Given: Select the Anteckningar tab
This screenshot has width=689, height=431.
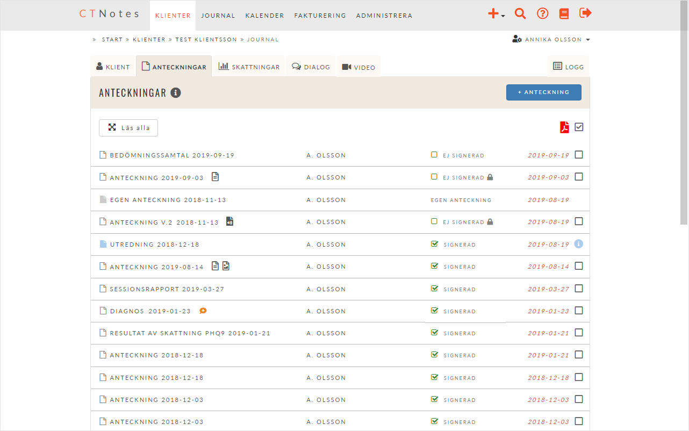Looking at the screenshot, I should point(174,67).
